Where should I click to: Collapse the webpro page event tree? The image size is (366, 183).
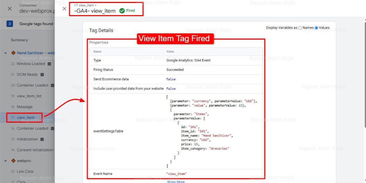pyautogui.click(x=5, y=161)
